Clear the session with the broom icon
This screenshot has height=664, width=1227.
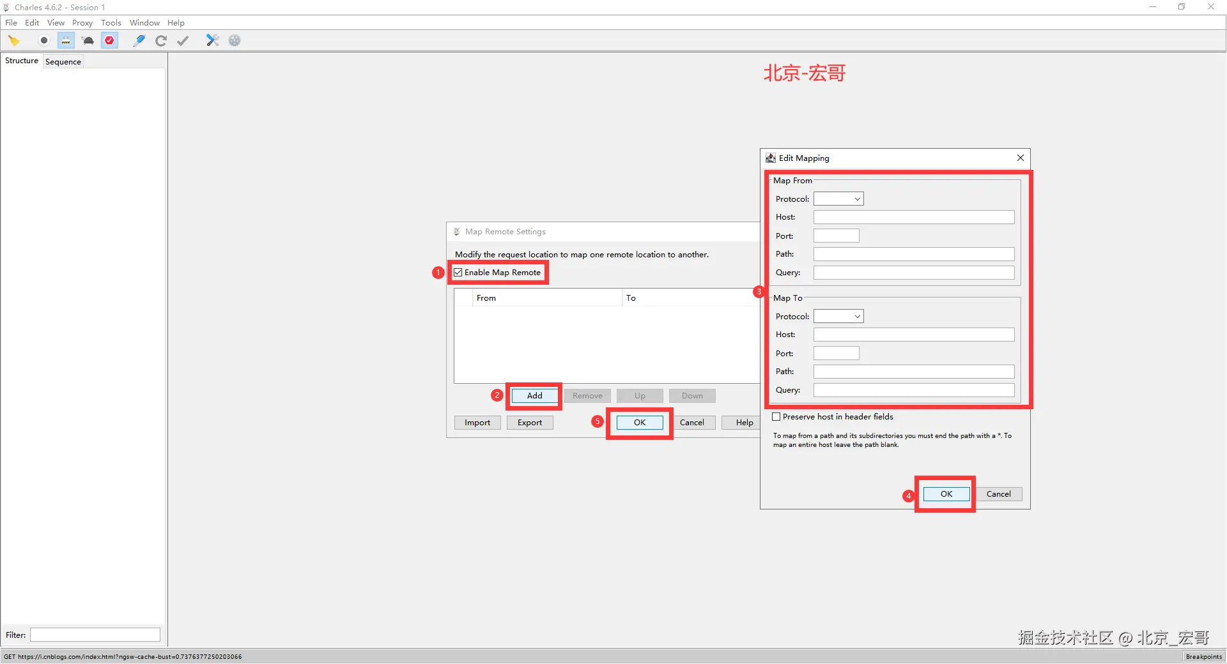(x=14, y=41)
